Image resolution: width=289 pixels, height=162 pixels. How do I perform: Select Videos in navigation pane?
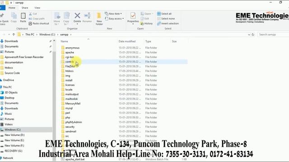(x=9, y=124)
